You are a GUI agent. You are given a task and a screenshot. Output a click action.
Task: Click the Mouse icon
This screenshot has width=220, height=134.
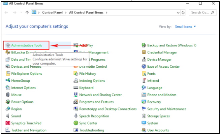tap(8, 95)
